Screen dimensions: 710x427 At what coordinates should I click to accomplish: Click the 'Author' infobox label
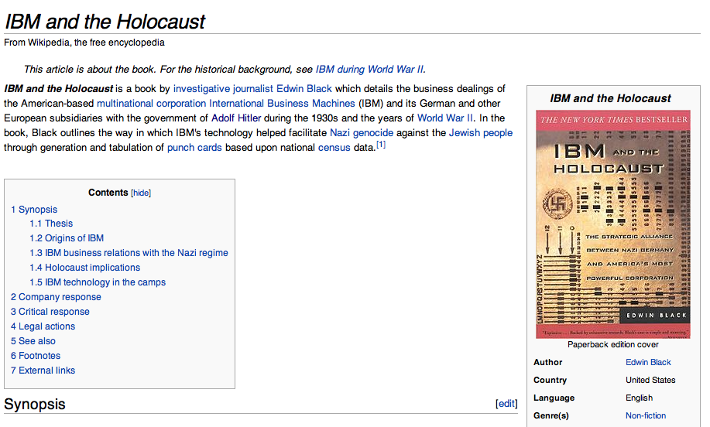tap(548, 362)
